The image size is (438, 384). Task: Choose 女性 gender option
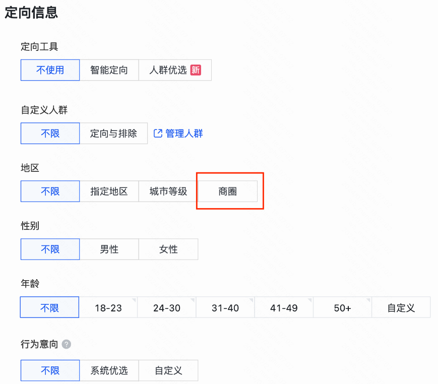coord(168,249)
